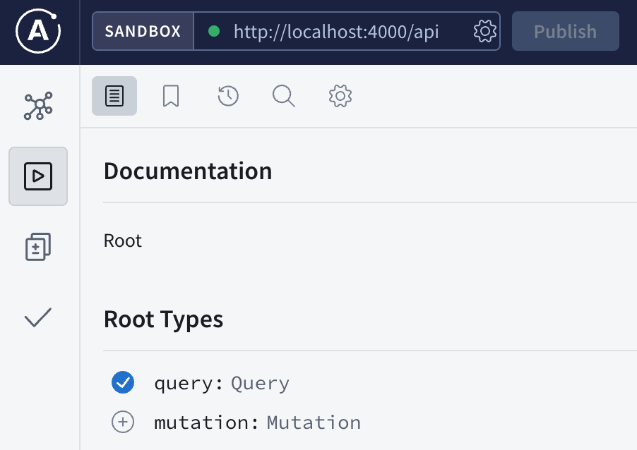Open the Explorer play icon in sidebar
The image size is (637, 450).
click(38, 176)
